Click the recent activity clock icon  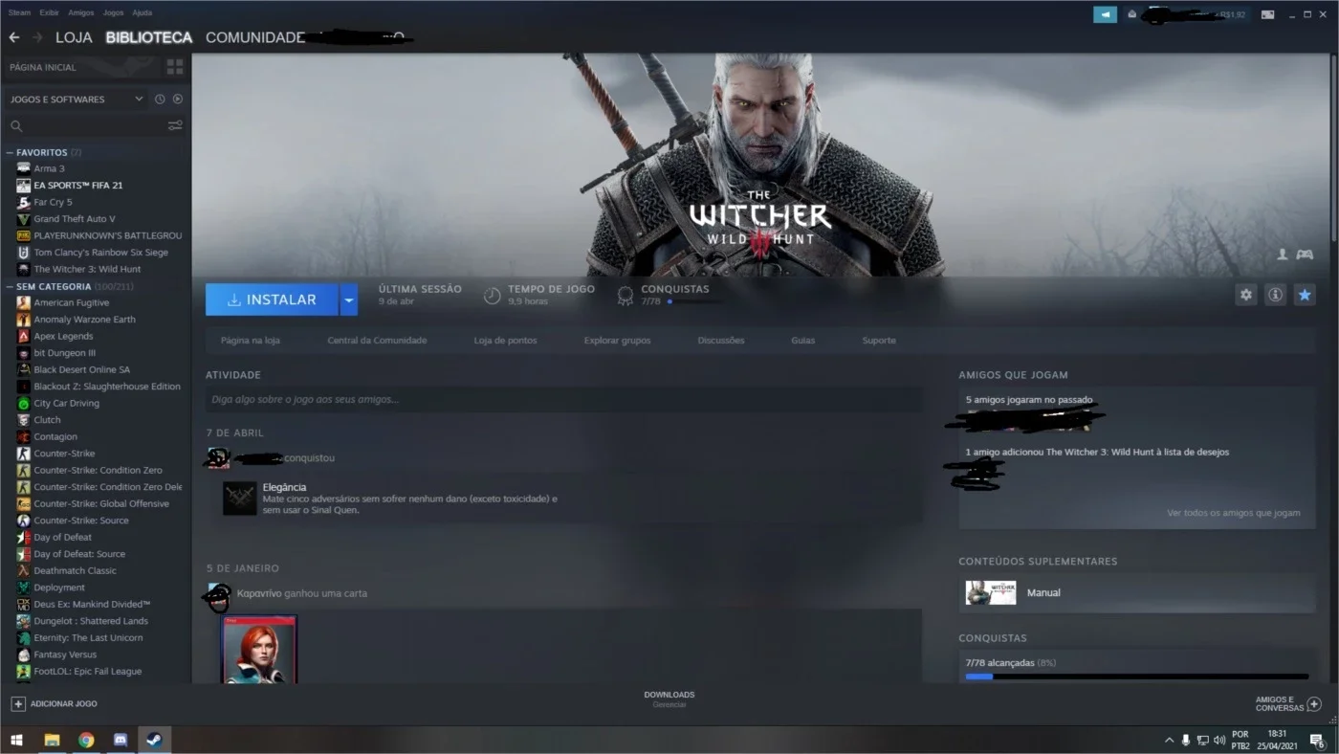tap(160, 100)
